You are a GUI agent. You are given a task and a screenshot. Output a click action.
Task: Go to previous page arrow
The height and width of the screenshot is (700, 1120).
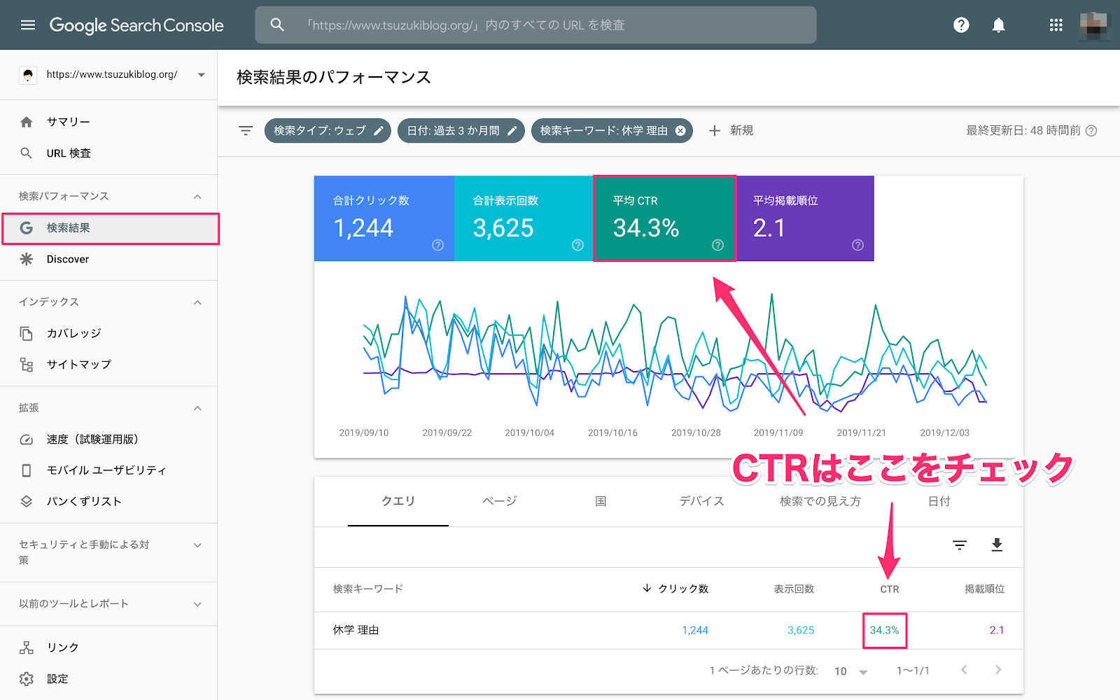point(964,670)
